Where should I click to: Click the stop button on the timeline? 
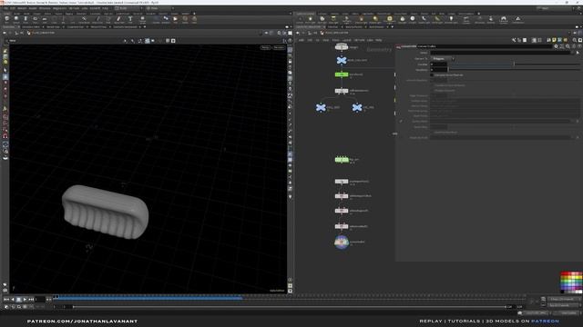click(18, 299)
